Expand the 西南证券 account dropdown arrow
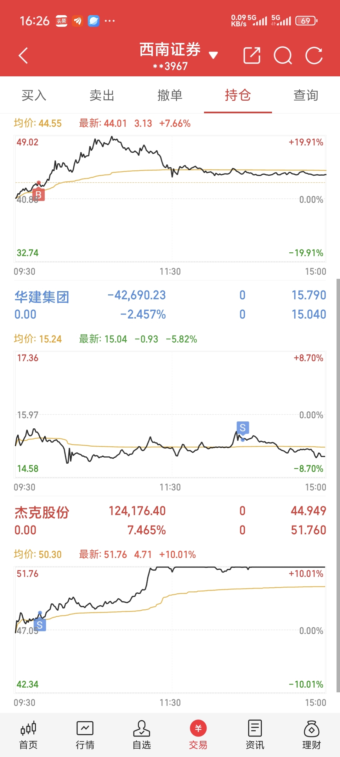The image size is (340, 757). (213, 56)
